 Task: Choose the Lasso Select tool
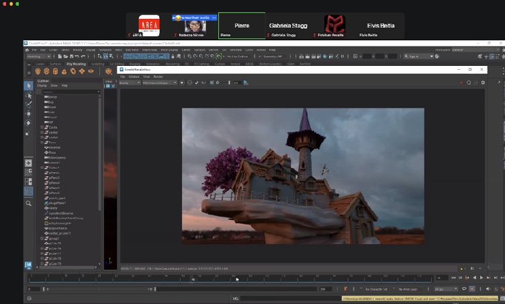tap(29, 96)
